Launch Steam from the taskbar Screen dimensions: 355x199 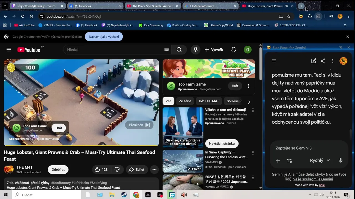pyautogui.click(x=124, y=195)
